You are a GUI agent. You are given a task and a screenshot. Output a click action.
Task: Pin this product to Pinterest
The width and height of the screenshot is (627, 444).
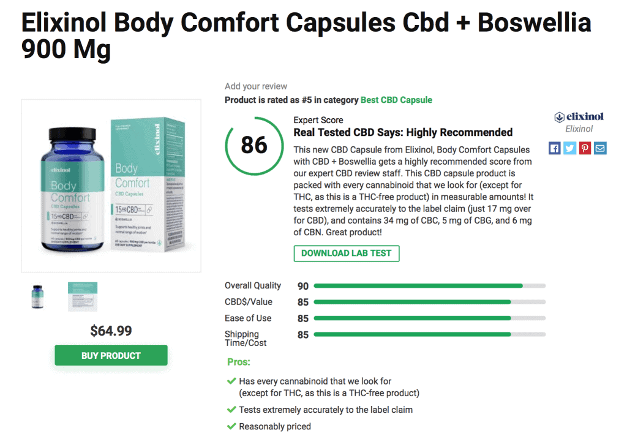pos(584,148)
